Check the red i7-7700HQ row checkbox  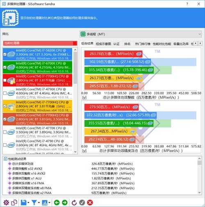[x=5, y=80]
